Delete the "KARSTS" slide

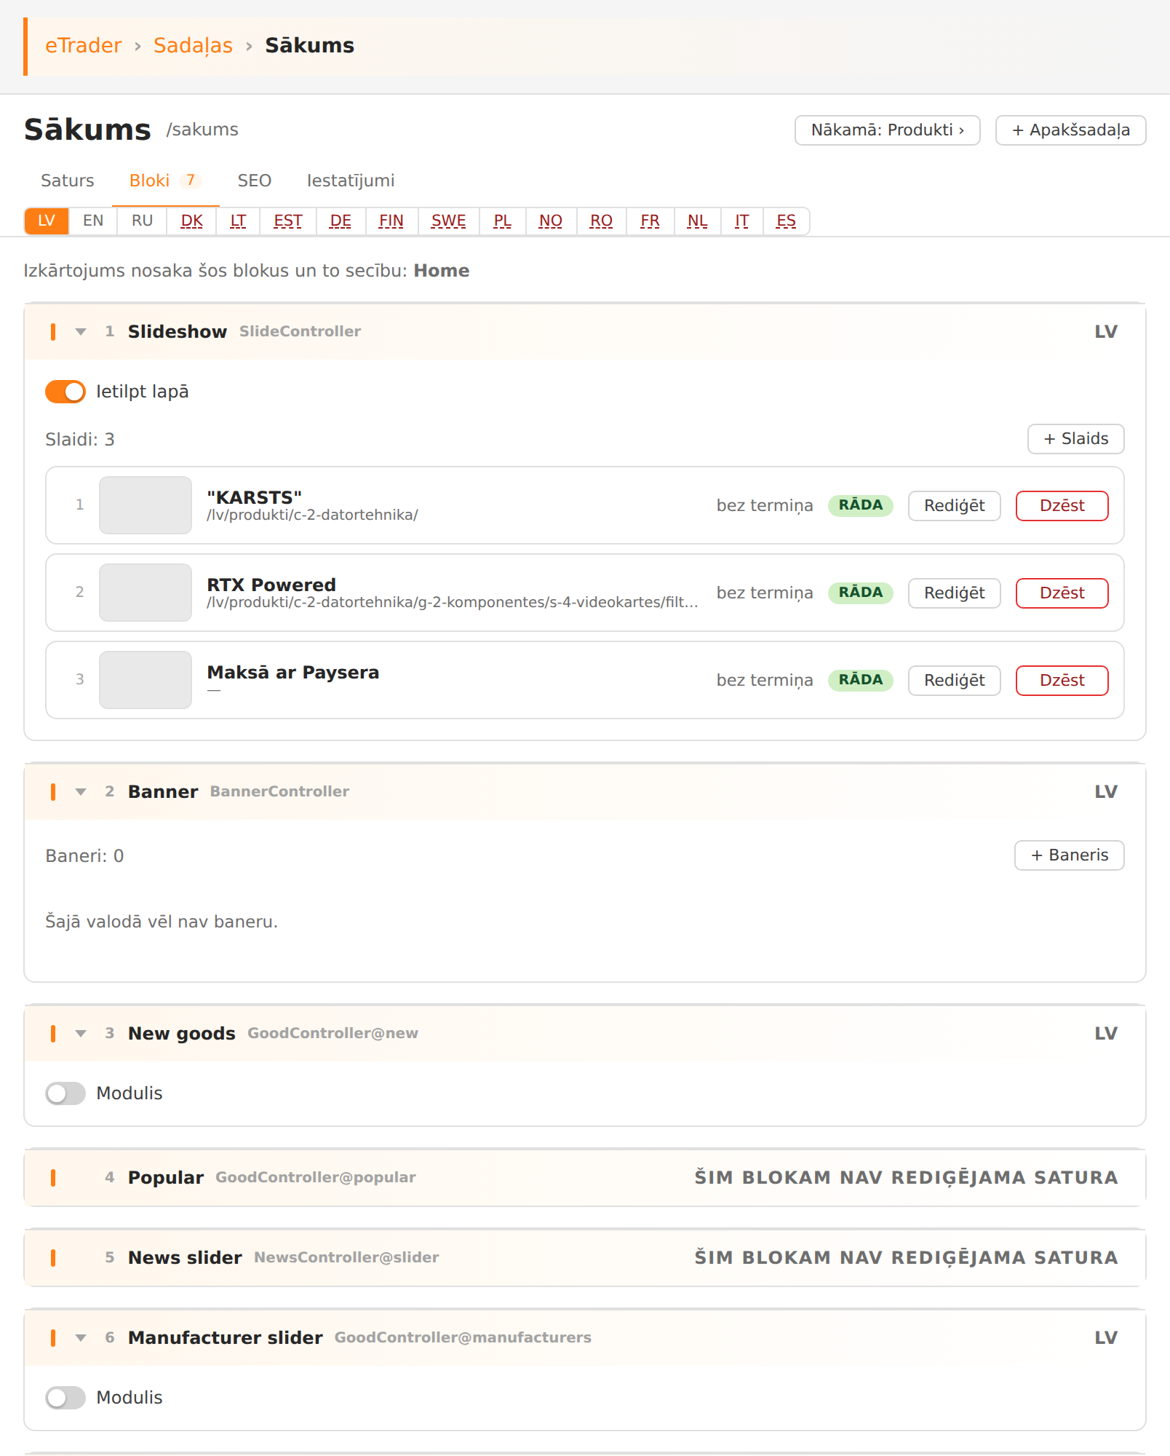[1062, 506]
